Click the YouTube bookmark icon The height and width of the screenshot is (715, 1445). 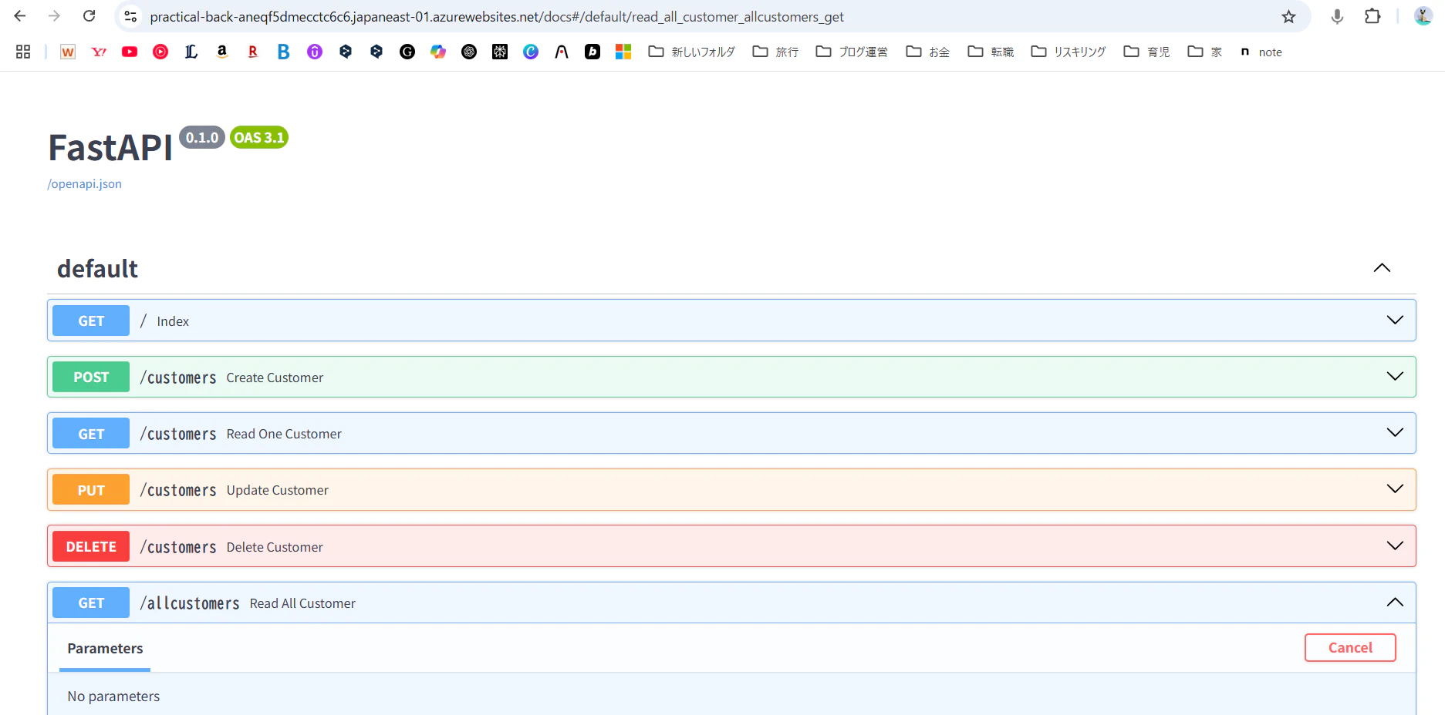130,52
